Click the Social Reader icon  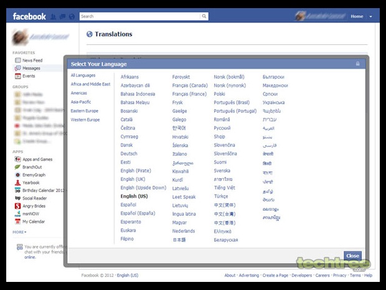click(17, 198)
